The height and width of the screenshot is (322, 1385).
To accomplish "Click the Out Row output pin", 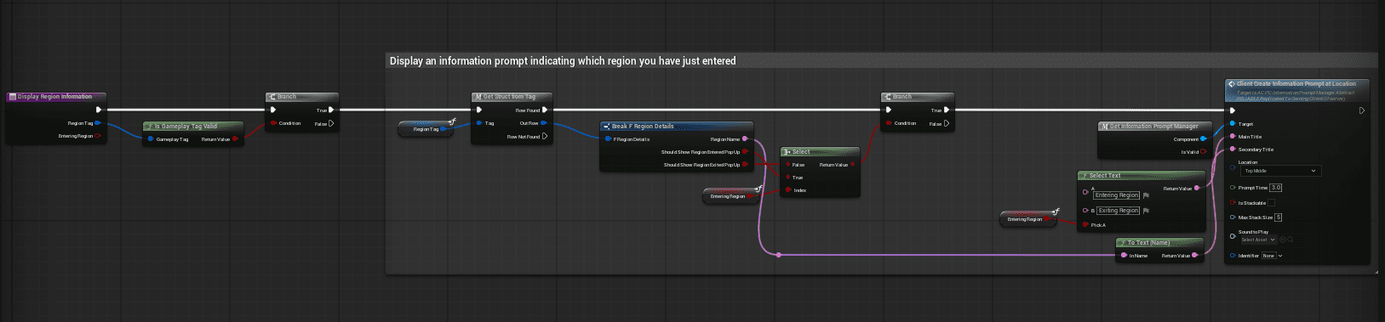I will [x=544, y=123].
